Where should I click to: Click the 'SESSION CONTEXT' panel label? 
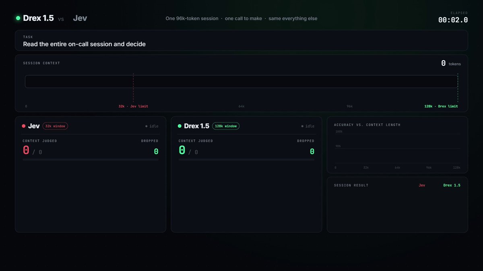click(x=41, y=63)
